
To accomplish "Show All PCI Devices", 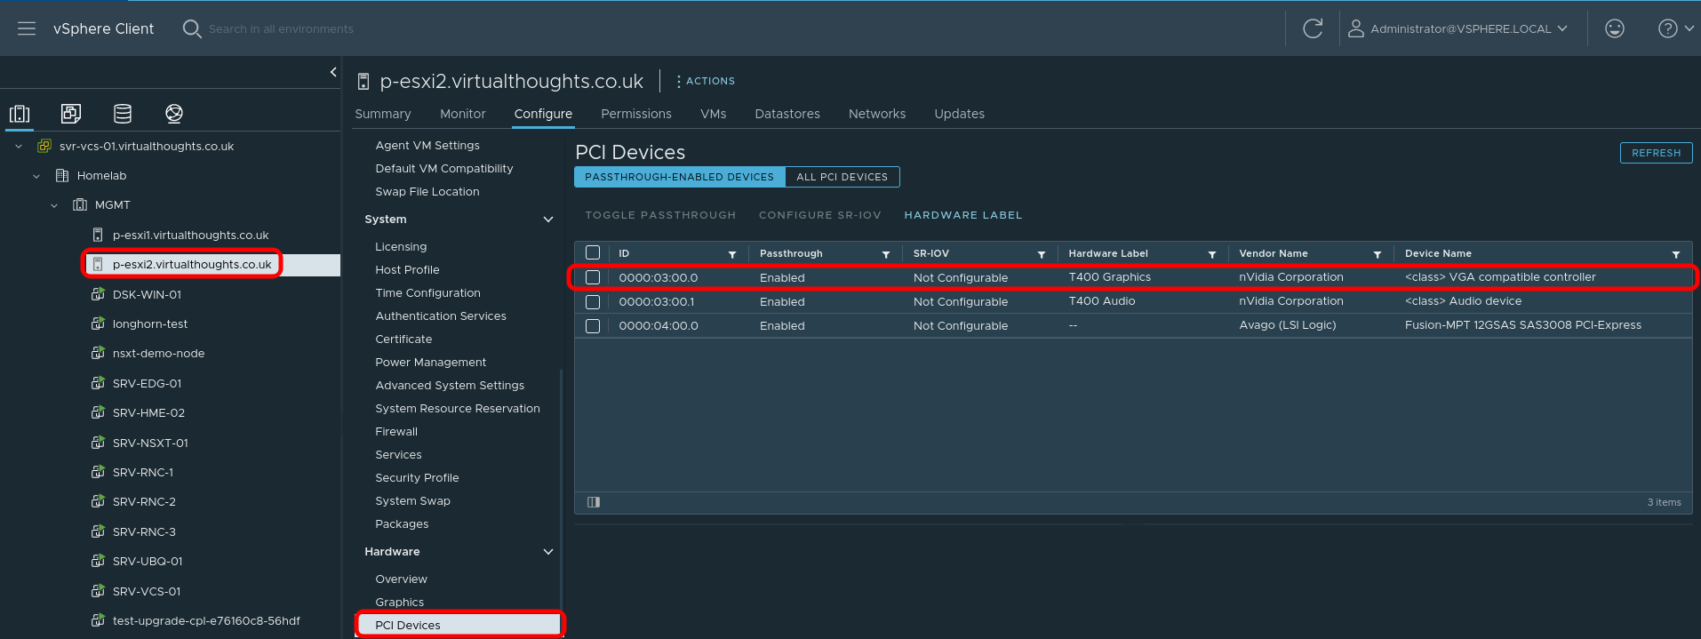I will tap(843, 177).
